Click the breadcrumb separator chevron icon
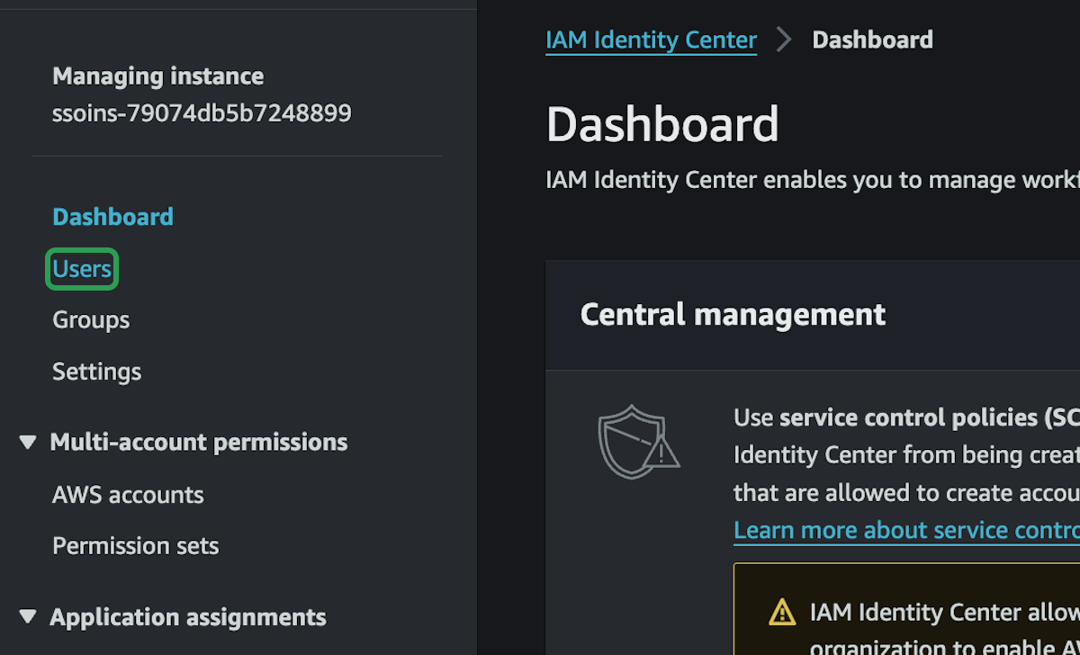The height and width of the screenshot is (655, 1080). [784, 40]
